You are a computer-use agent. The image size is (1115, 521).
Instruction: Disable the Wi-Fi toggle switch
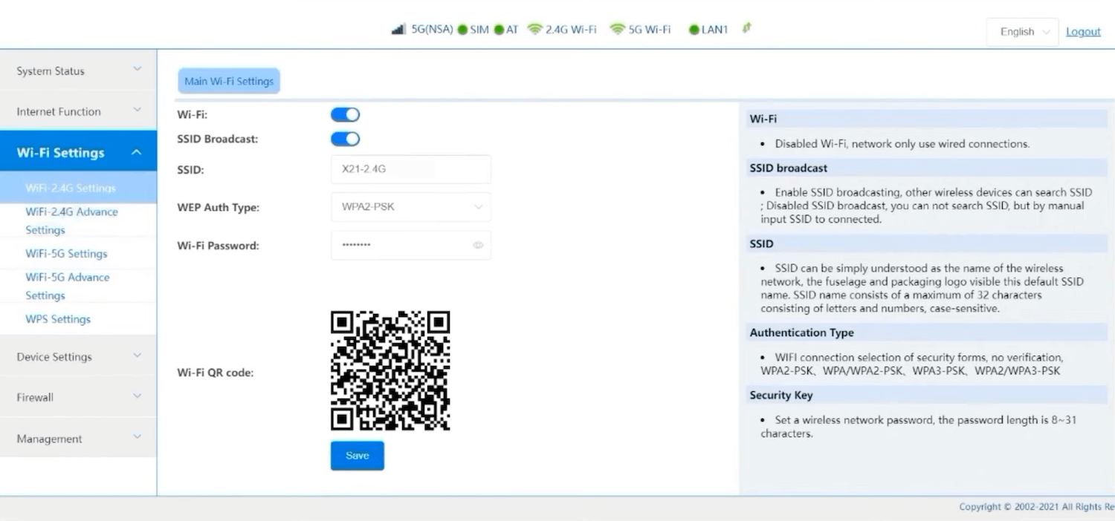pos(344,114)
